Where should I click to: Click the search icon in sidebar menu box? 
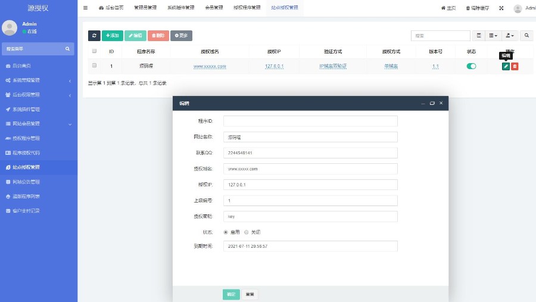67,48
